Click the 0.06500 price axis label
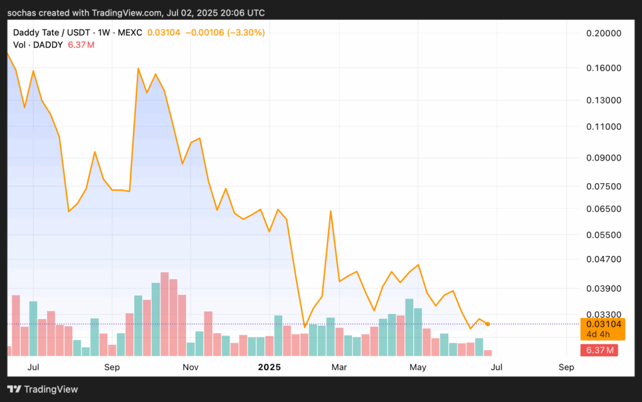 (x=604, y=209)
